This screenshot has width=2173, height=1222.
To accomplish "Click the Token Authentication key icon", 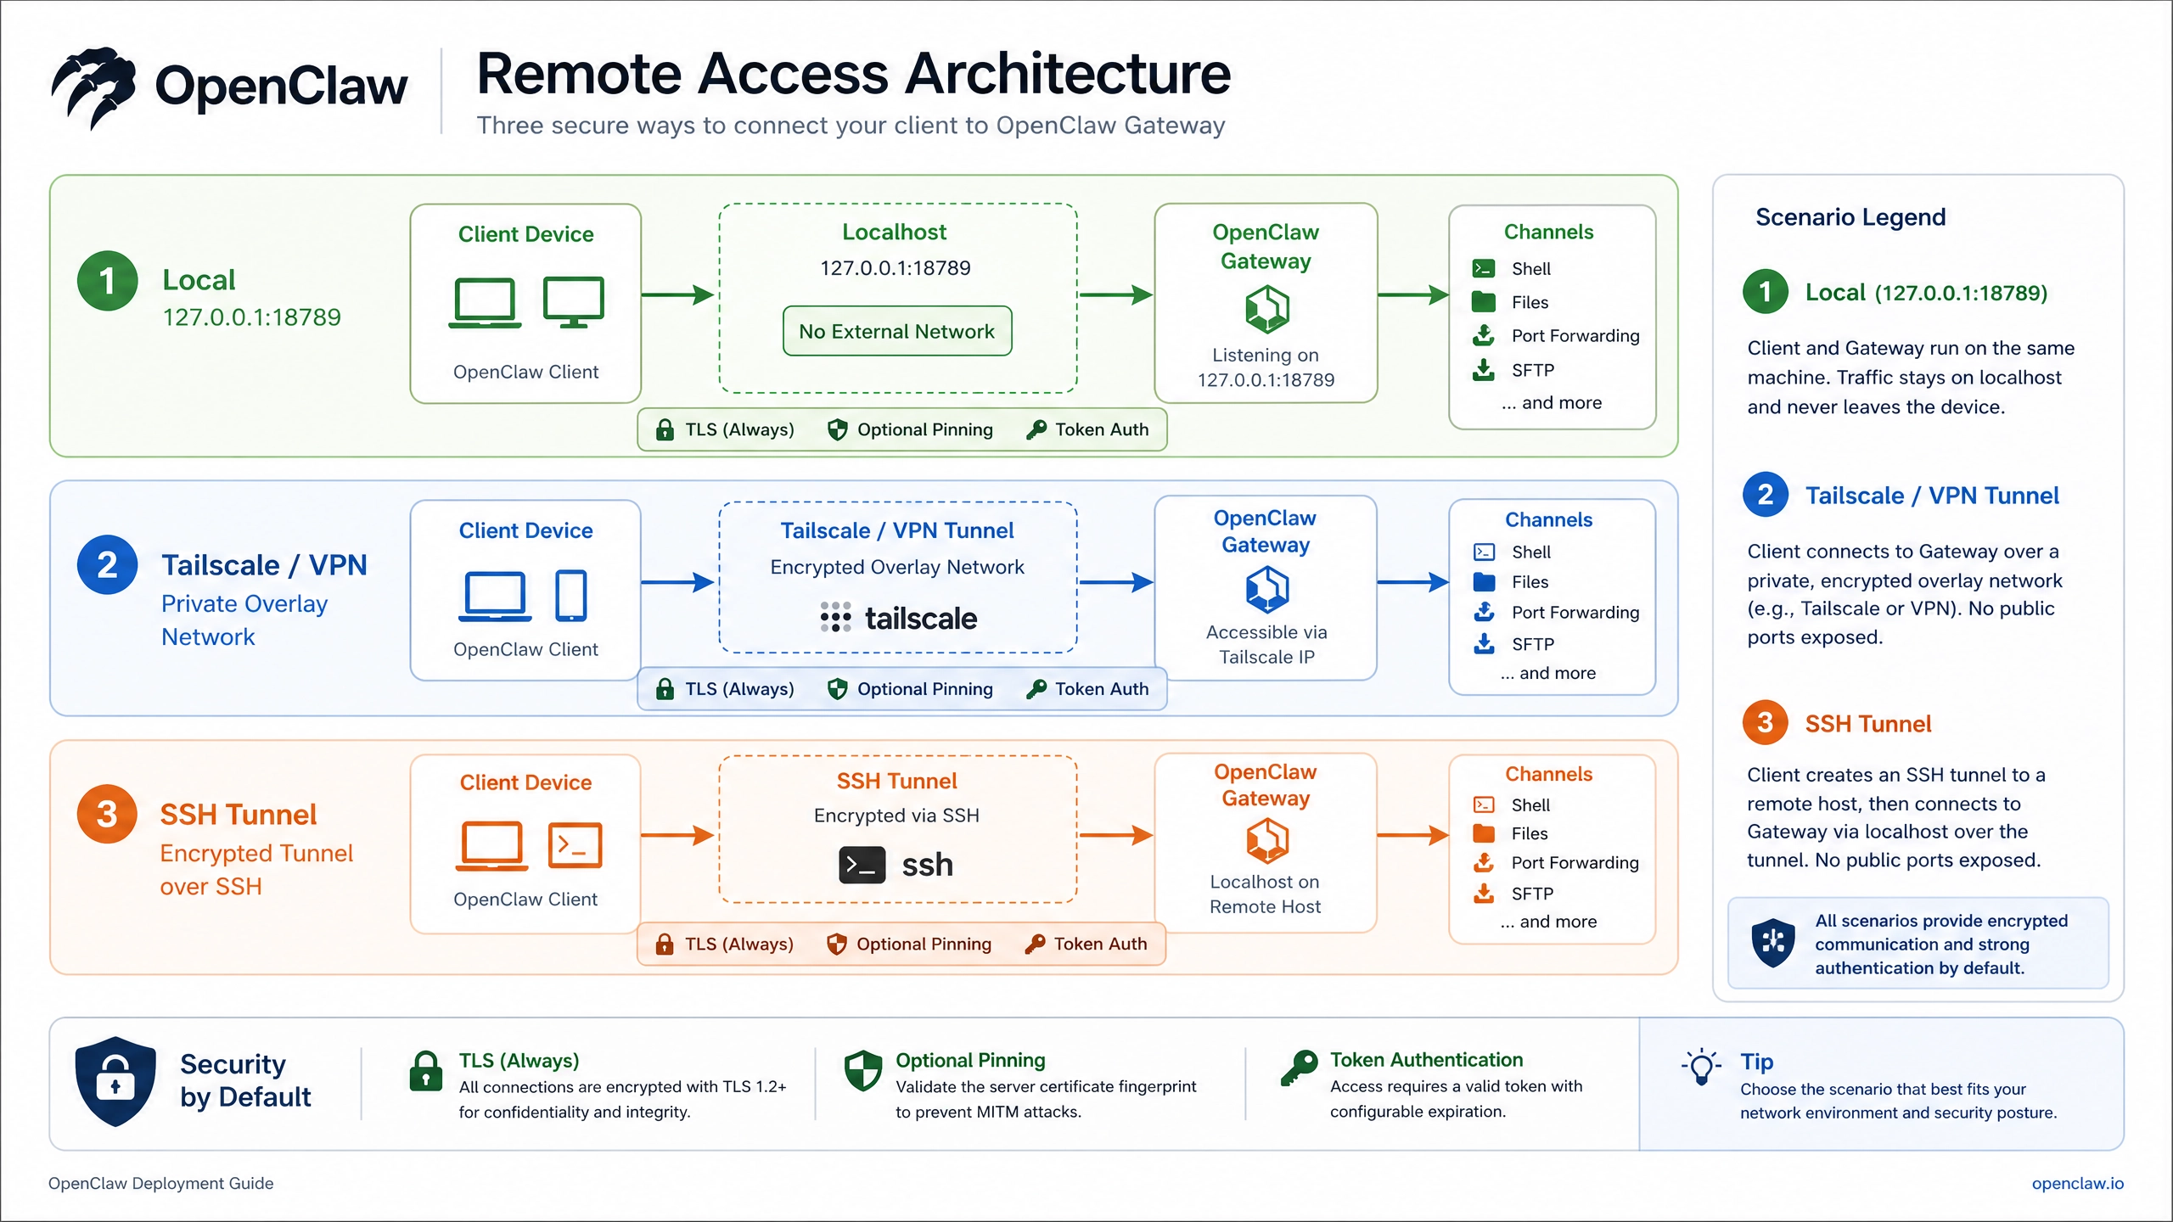I will (x=1299, y=1068).
